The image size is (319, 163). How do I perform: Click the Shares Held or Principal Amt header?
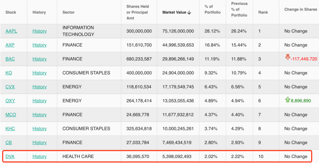tap(138, 12)
